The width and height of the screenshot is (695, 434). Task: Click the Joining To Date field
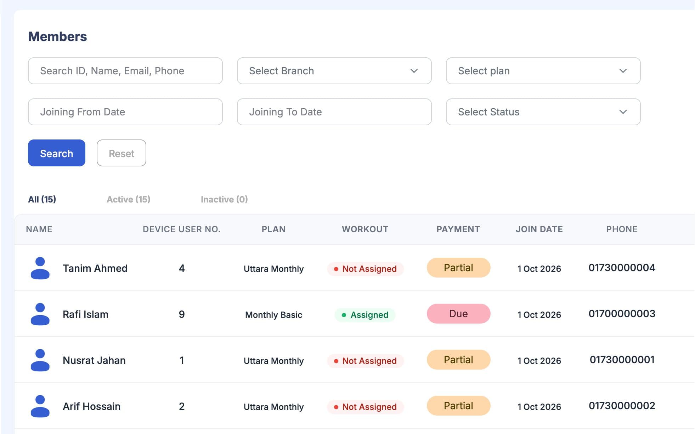coord(334,112)
